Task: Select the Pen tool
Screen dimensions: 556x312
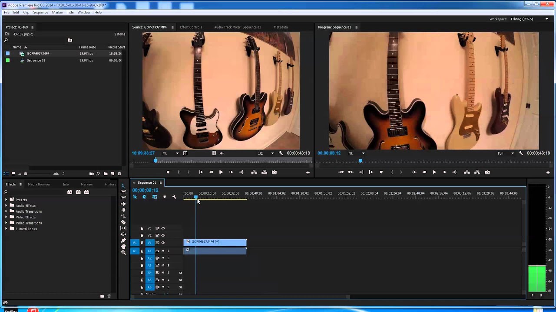Action: (x=123, y=240)
